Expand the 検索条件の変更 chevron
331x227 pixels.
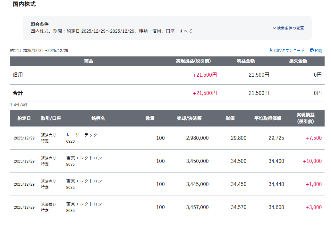click(274, 28)
